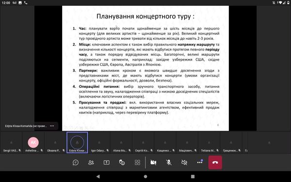Screen dimensions: 291x182
Task: Hang up with the red button
Action: tap(215, 163)
